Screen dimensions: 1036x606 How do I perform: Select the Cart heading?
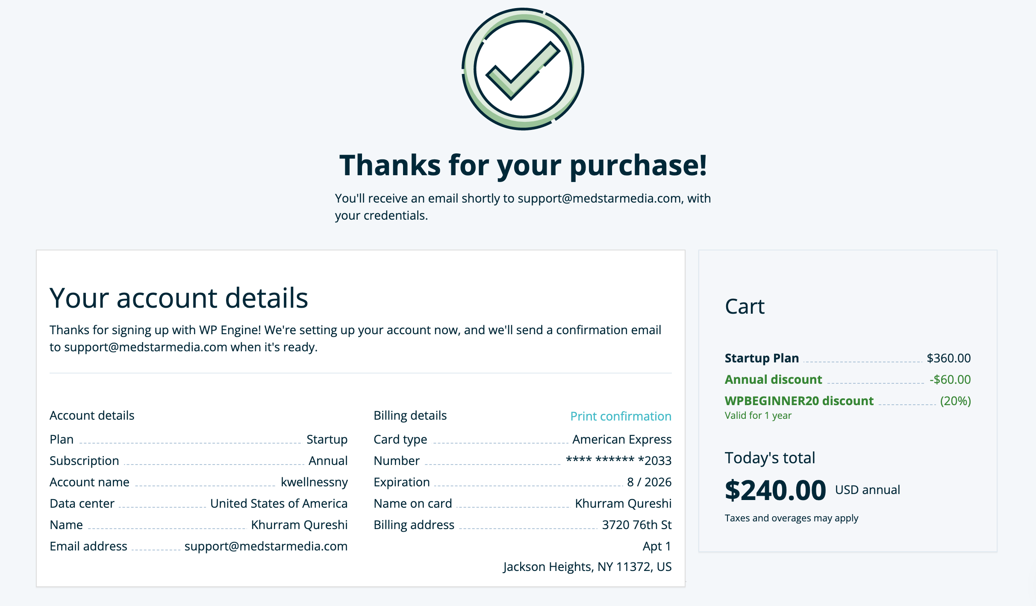[745, 306]
